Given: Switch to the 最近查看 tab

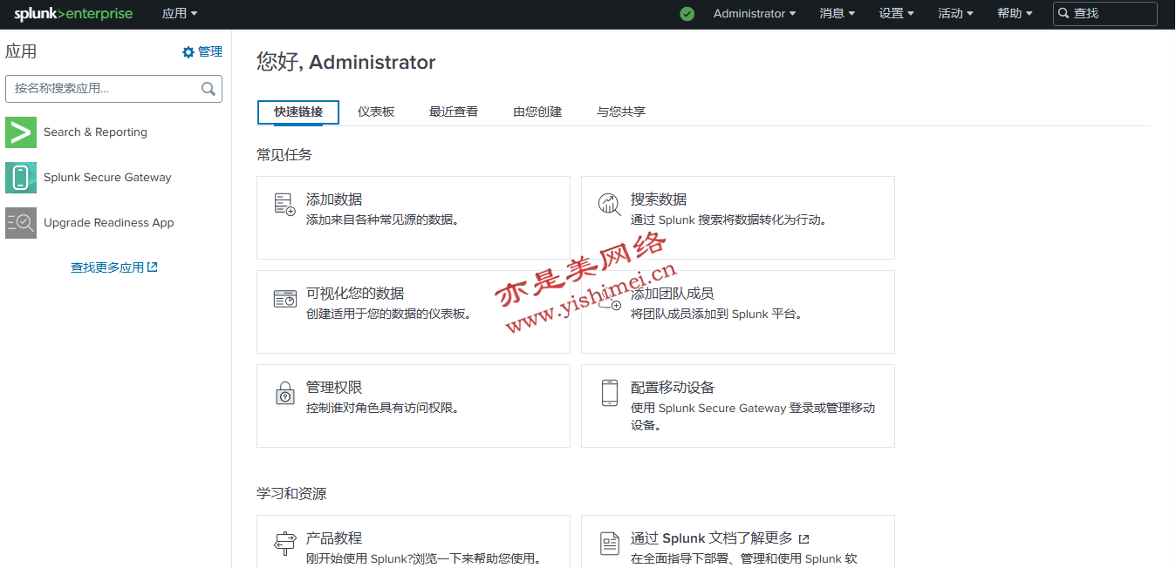Looking at the screenshot, I should coord(454,112).
